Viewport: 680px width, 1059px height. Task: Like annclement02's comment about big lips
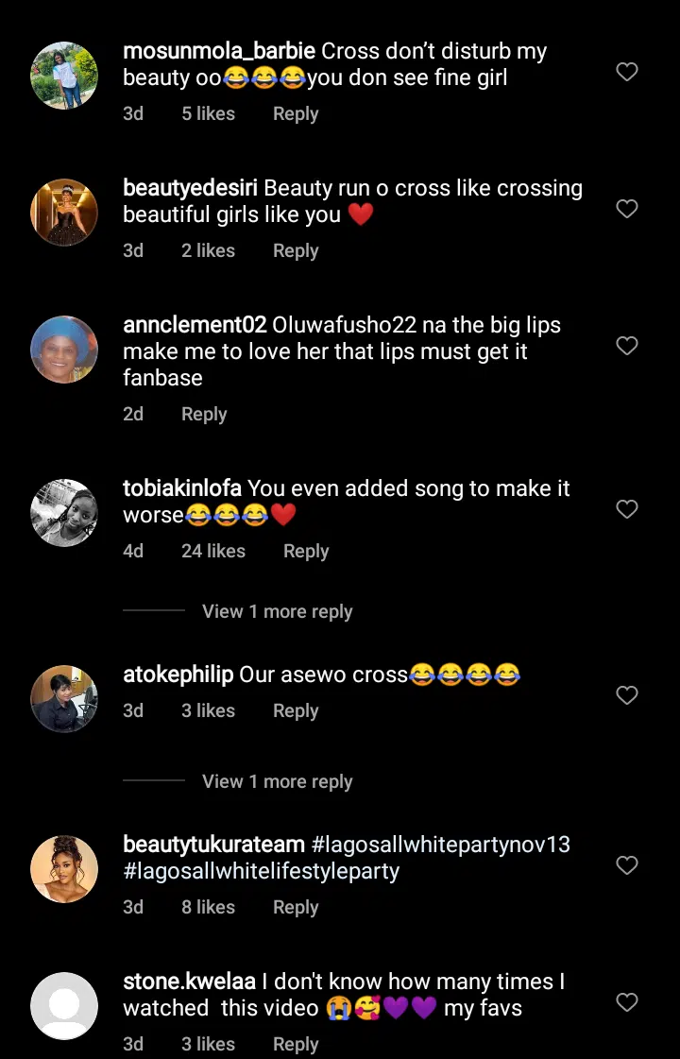tap(627, 346)
